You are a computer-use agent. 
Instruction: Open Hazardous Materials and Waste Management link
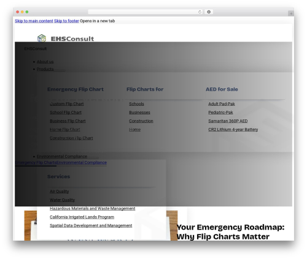click(x=92, y=209)
